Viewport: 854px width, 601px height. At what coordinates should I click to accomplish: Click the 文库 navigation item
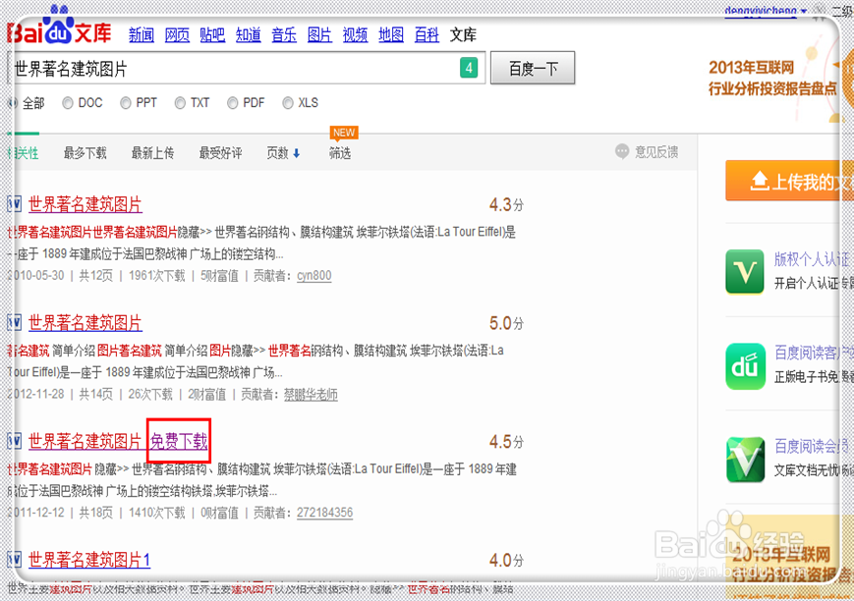pyautogui.click(x=463, y=34)
